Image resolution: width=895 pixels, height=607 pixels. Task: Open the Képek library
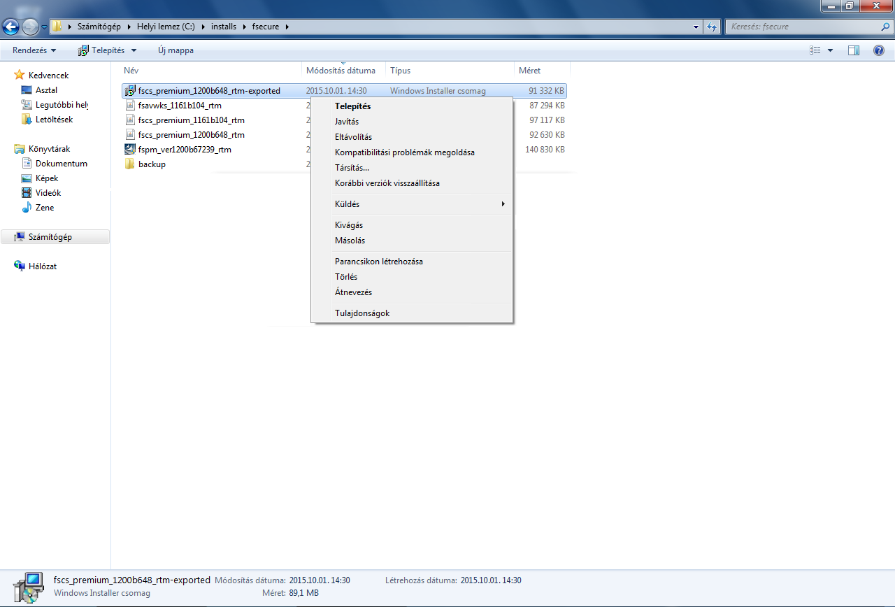pyautogui.click(x=40, y=178)
